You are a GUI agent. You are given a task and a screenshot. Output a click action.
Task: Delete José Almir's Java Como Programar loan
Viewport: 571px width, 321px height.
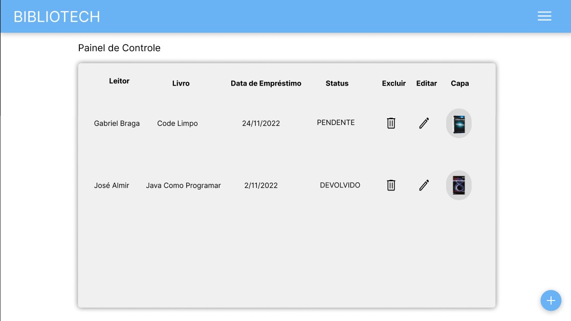(x=391, y=185)
